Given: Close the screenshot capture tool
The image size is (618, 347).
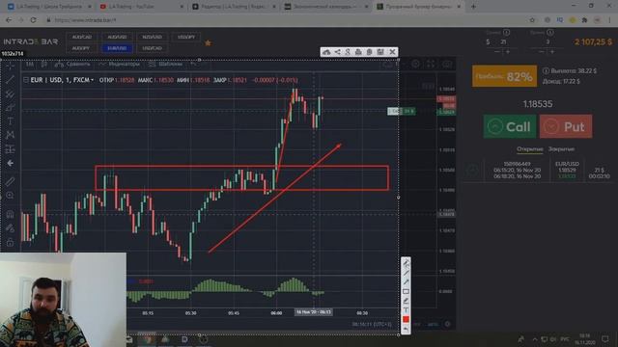Looking at the screenshot, I should point(393,52).
